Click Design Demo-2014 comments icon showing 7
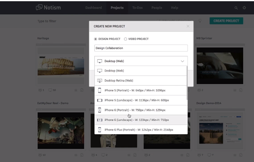The image size is (254, 162). 209,155
